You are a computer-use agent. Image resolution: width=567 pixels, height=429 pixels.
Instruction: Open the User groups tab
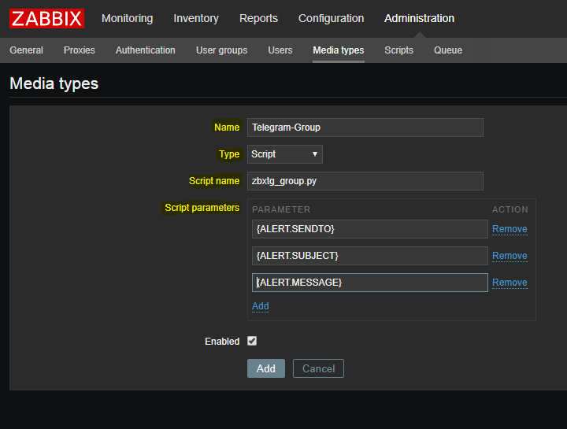tap(221, 50)
